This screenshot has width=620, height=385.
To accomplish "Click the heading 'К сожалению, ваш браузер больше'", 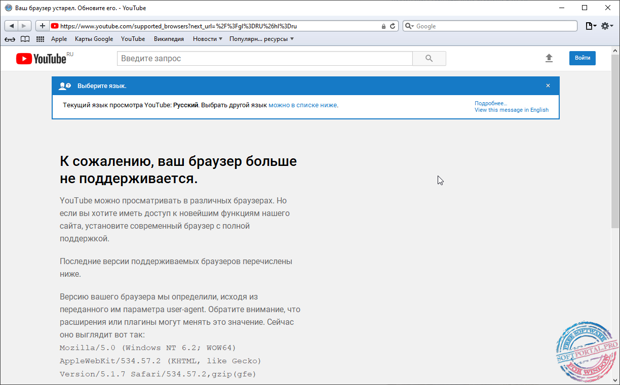I will (178, 161).
